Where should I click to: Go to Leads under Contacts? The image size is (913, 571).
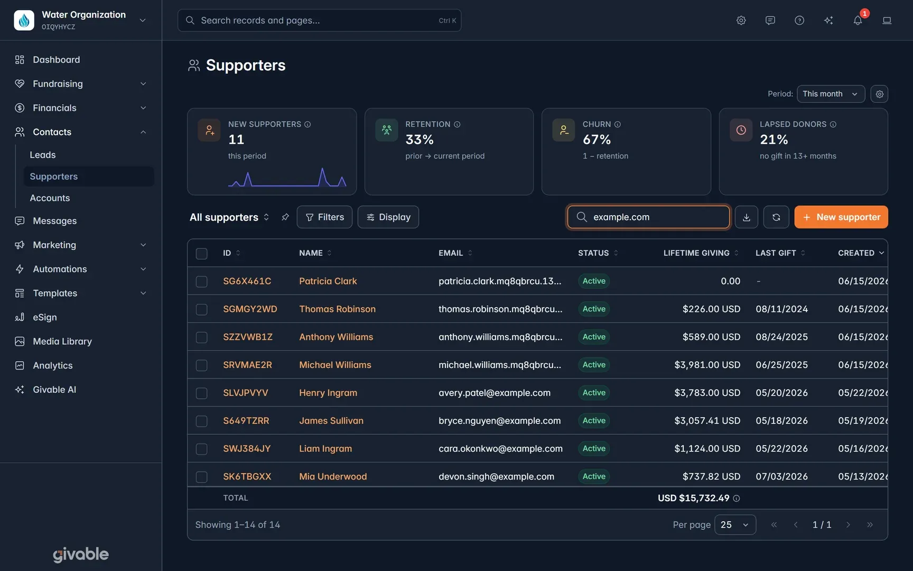(x=89, y=155)
